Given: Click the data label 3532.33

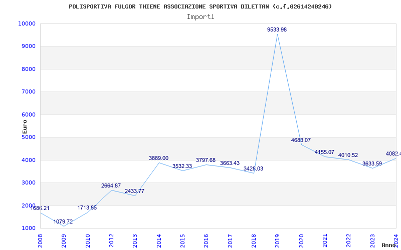Looking at the screenshot, I should [x=182, y=166].
